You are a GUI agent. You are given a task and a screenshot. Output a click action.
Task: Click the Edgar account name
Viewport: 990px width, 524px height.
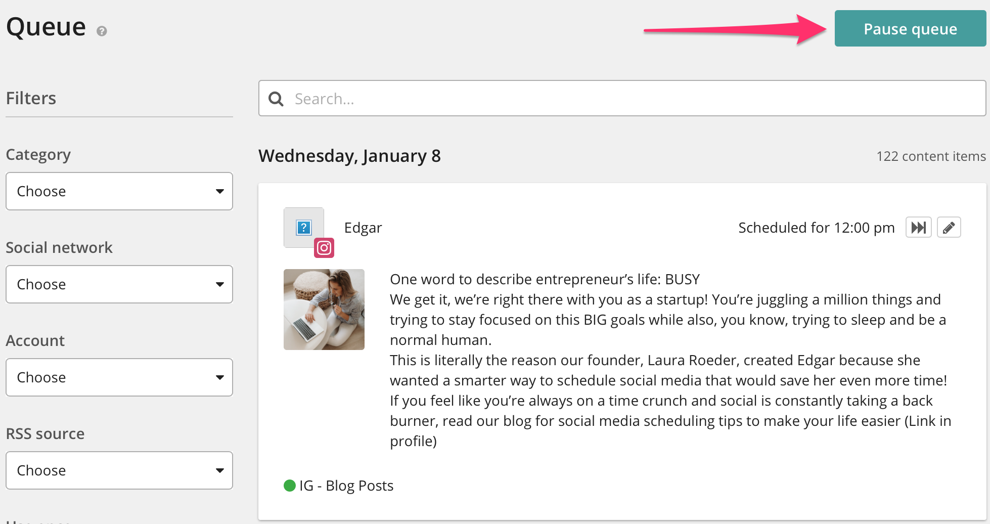363,228
